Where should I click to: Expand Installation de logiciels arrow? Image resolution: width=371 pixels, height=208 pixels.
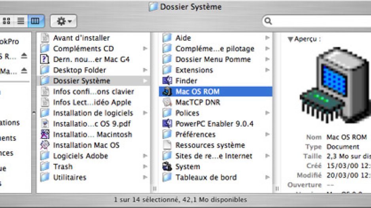click(145, 113)
